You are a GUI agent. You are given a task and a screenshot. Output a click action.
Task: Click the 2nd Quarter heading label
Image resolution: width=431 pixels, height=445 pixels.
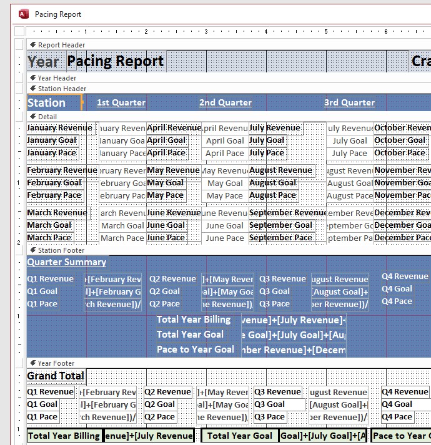225,102
